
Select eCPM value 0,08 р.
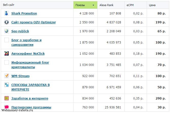tap(138, 22)
